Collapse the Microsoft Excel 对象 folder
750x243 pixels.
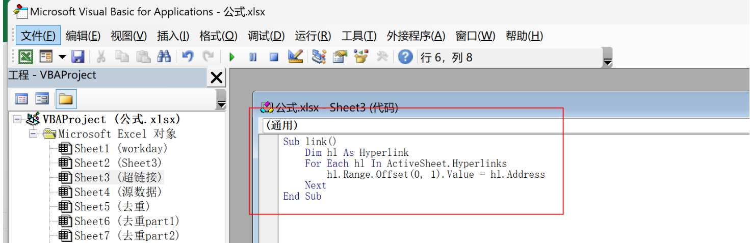[33, 134]
